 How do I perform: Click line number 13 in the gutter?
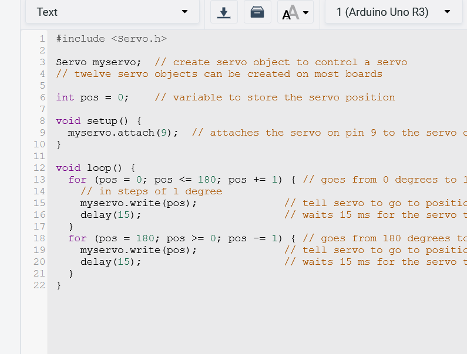39,180
